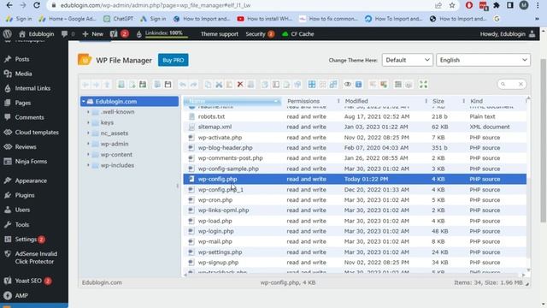
Task: Click the new file toolbar icon
Action: pos(132,85)
